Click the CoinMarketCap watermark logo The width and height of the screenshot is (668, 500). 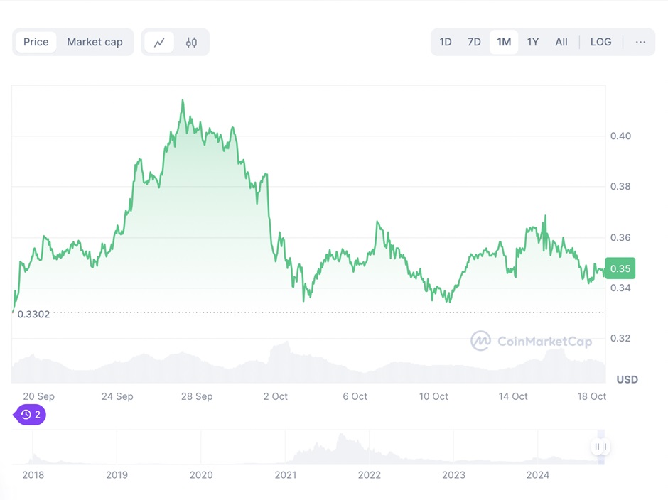click(x=532, y=342)
